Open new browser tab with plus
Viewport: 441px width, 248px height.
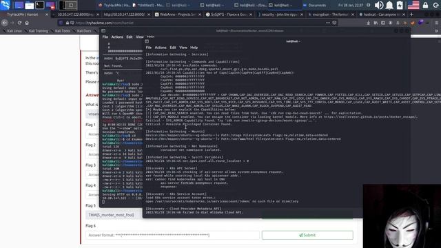click(x=411, y=14)
